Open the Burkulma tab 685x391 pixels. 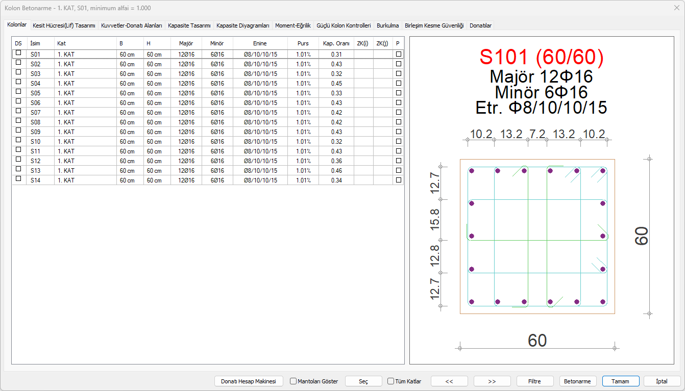[x=387, y=25]
